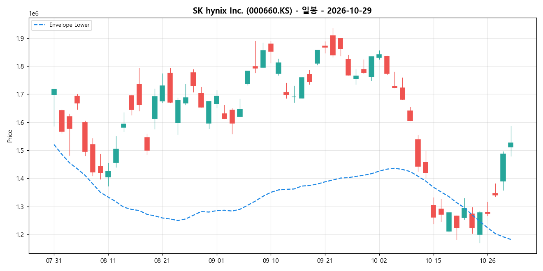
Task: Click the 08-11 x-axis date label
Action: pos(108,260)
